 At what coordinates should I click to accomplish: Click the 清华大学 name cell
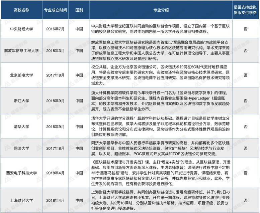21,127
